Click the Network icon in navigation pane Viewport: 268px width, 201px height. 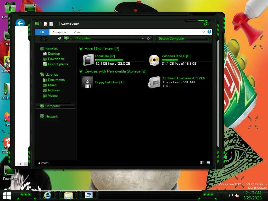pyautogui.click(x=42, y=116)
